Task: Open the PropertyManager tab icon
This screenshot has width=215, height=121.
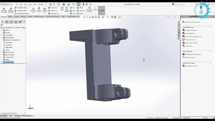Action: (7, 22)
